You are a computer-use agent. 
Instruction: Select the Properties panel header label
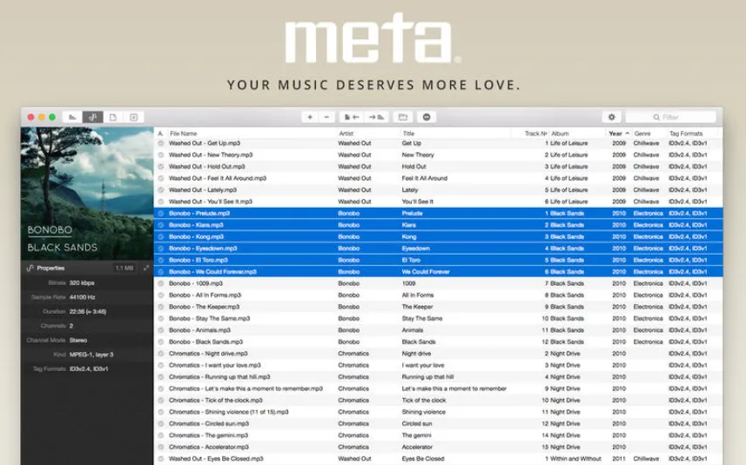50,268
